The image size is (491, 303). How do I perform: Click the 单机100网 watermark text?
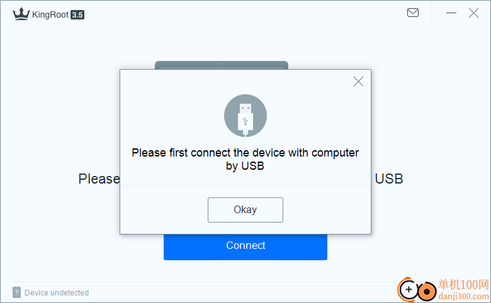tap(464, 285)
